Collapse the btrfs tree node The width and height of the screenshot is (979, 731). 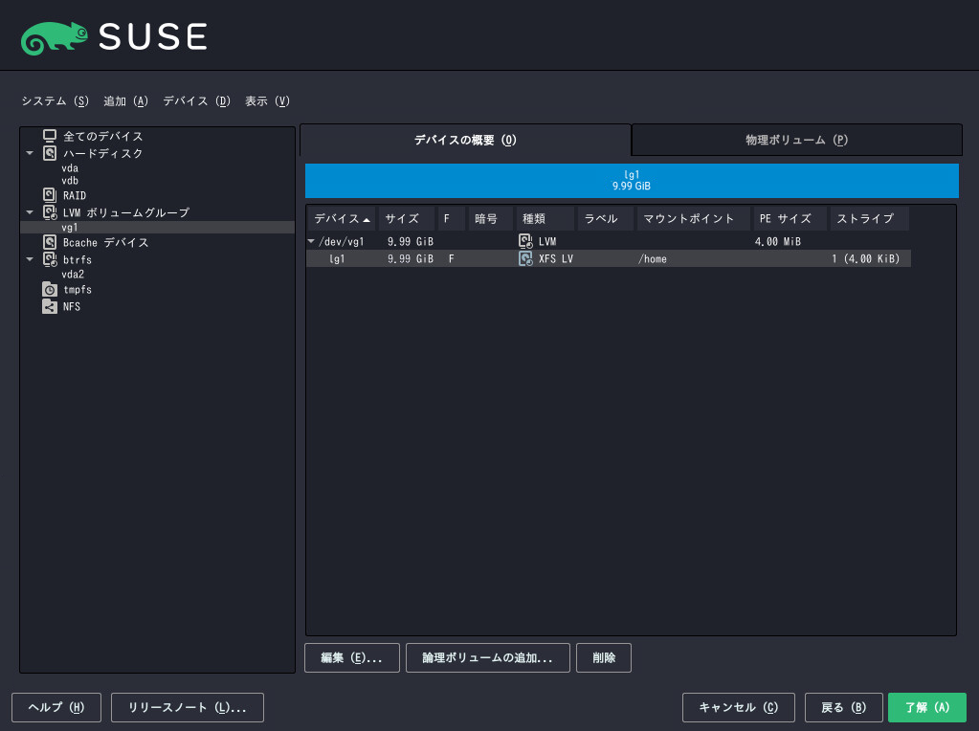(x=30, y=259)
